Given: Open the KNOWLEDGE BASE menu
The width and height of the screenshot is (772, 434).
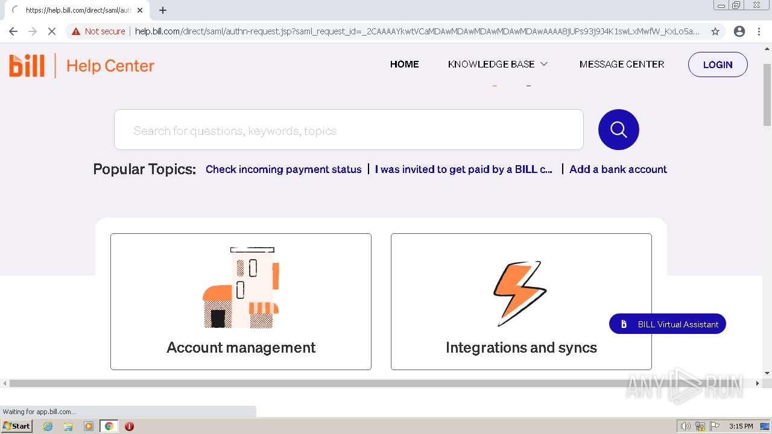Looking at the screenshot, I should point(491,64).
